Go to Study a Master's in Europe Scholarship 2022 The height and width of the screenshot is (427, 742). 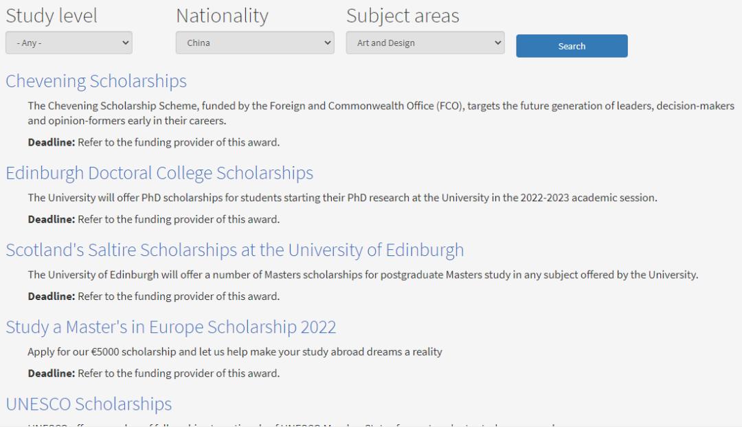171,327
